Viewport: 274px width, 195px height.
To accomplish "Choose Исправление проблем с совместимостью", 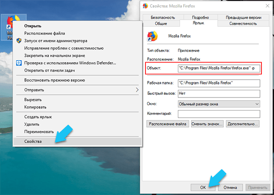I will 78,48.
